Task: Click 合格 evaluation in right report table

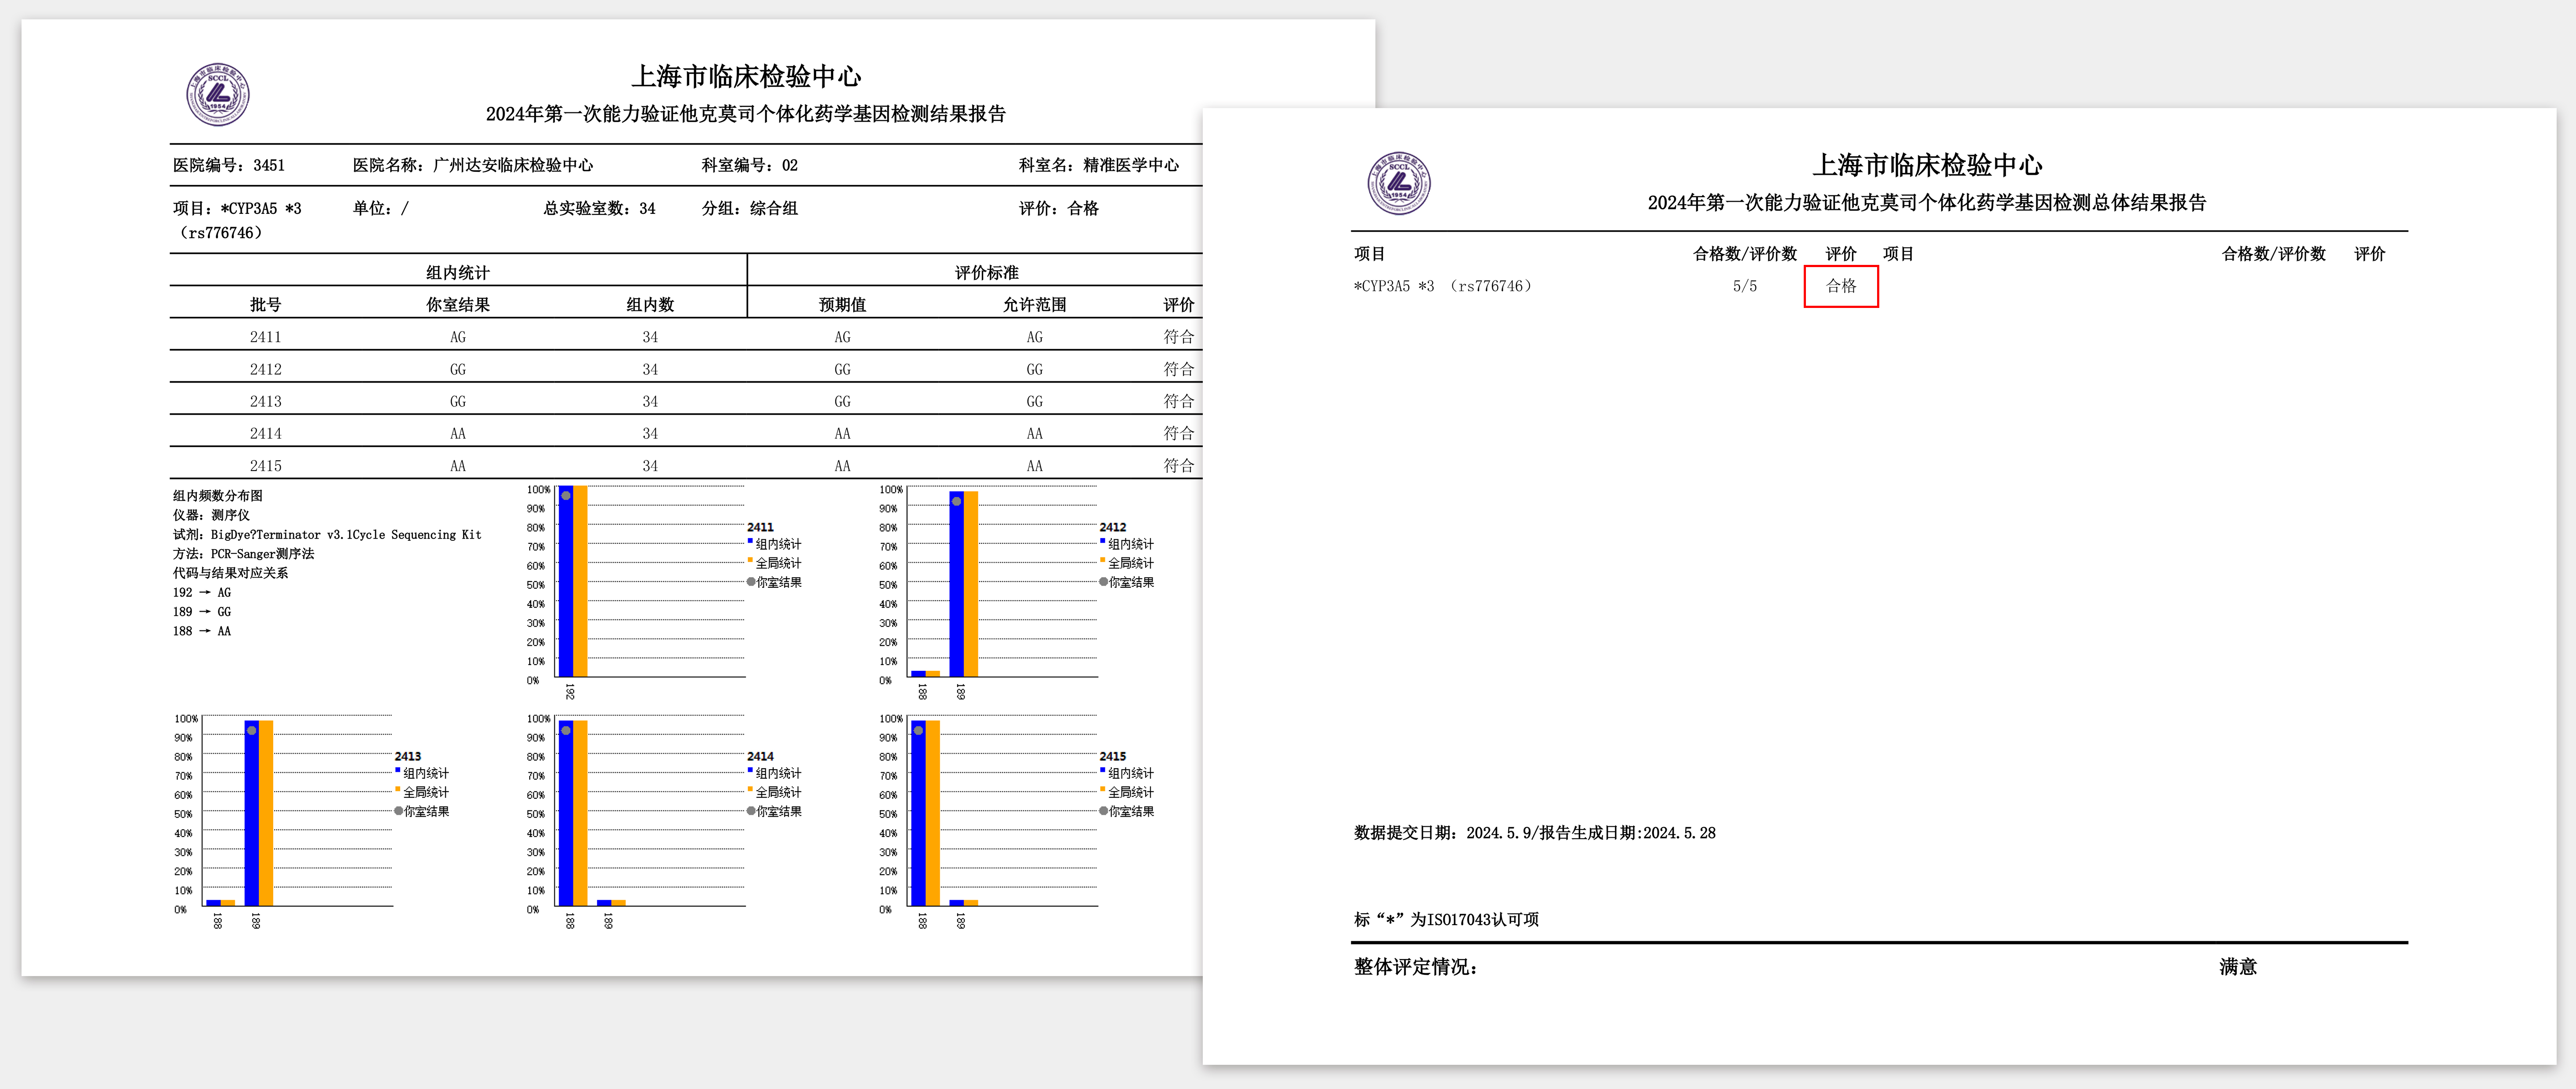Action: tap(1841, 286)
